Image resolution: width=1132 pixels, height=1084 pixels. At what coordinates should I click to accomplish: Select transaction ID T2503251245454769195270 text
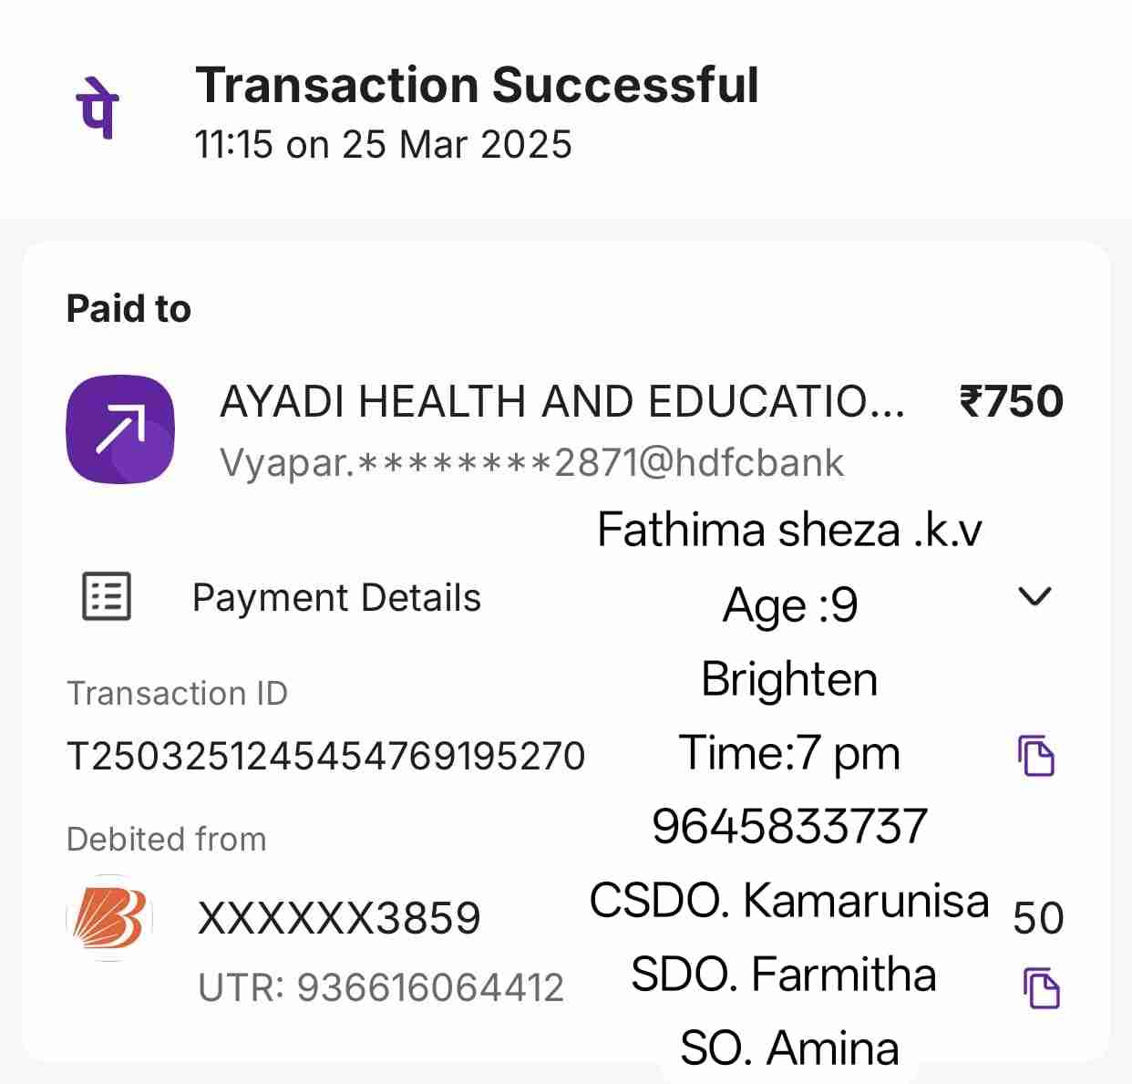point(325,756)
